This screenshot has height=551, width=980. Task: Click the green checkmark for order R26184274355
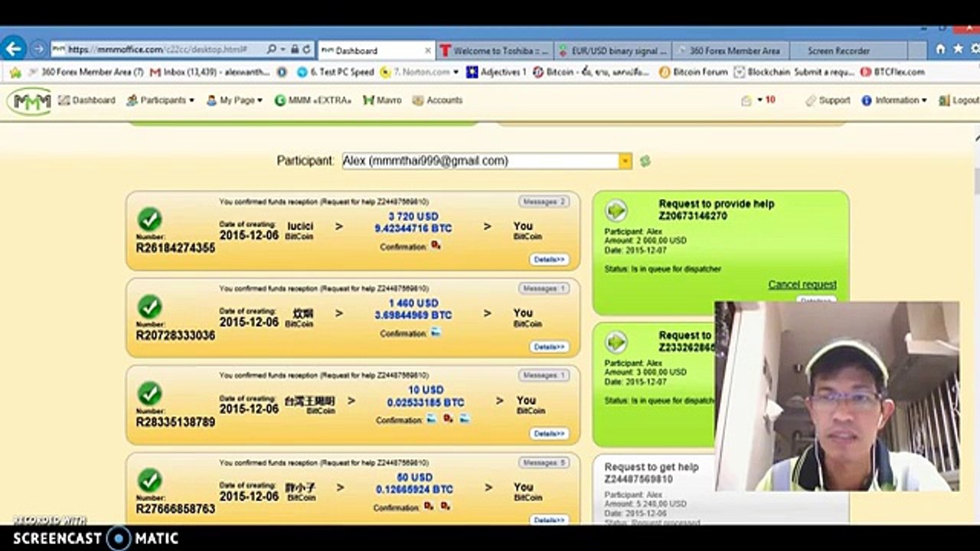[x=150, y=220]
